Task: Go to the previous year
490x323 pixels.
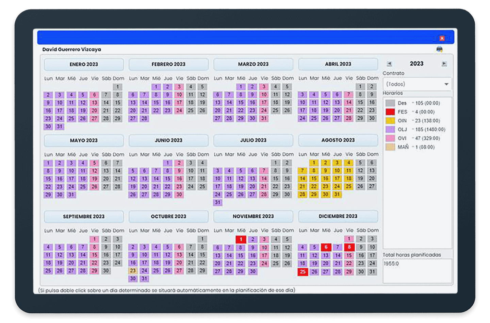Action: click(389, 64)
